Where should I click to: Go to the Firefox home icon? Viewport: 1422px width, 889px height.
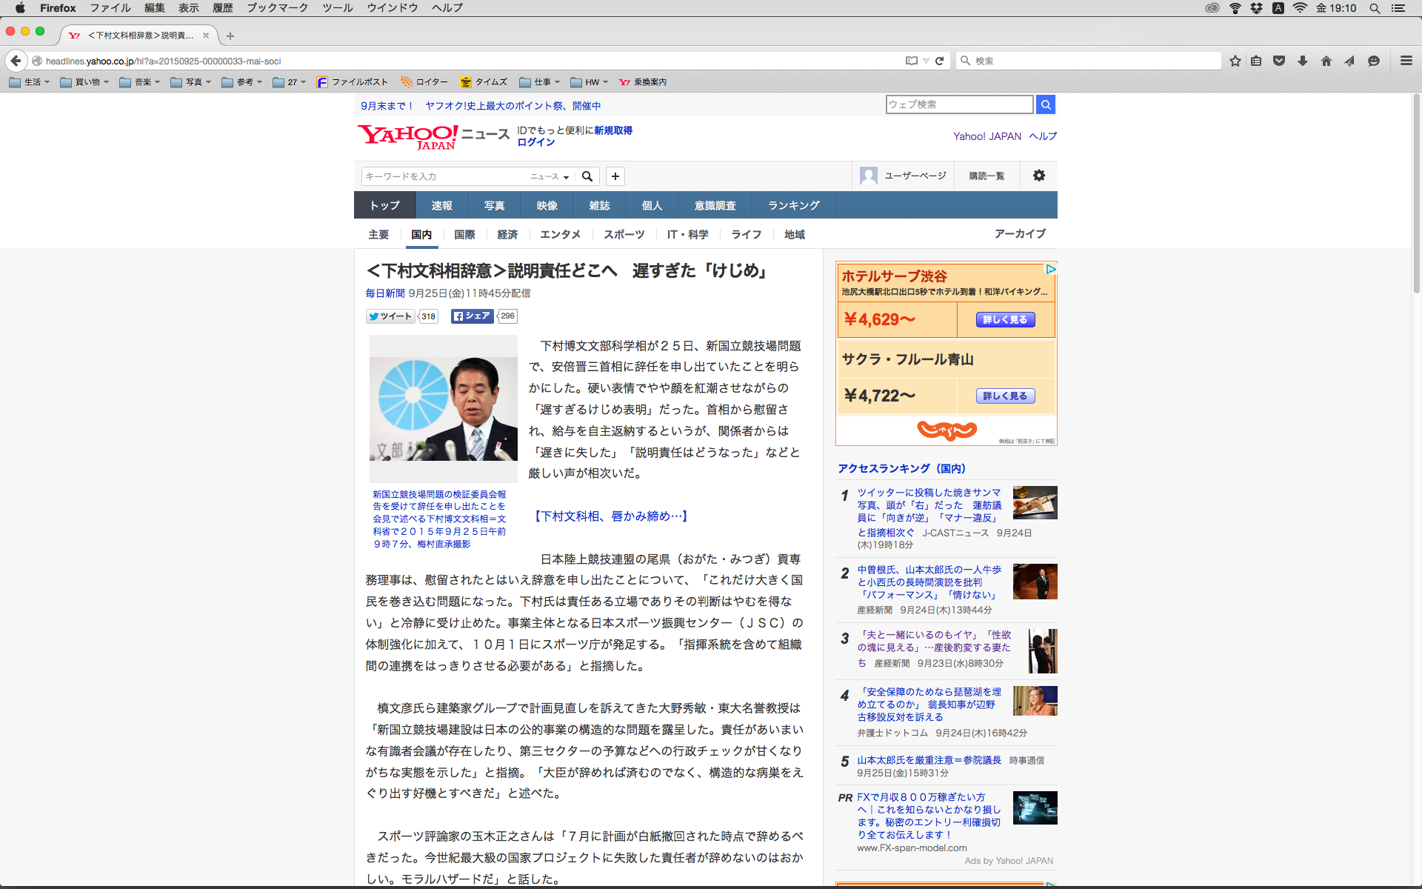point(1326,61)
